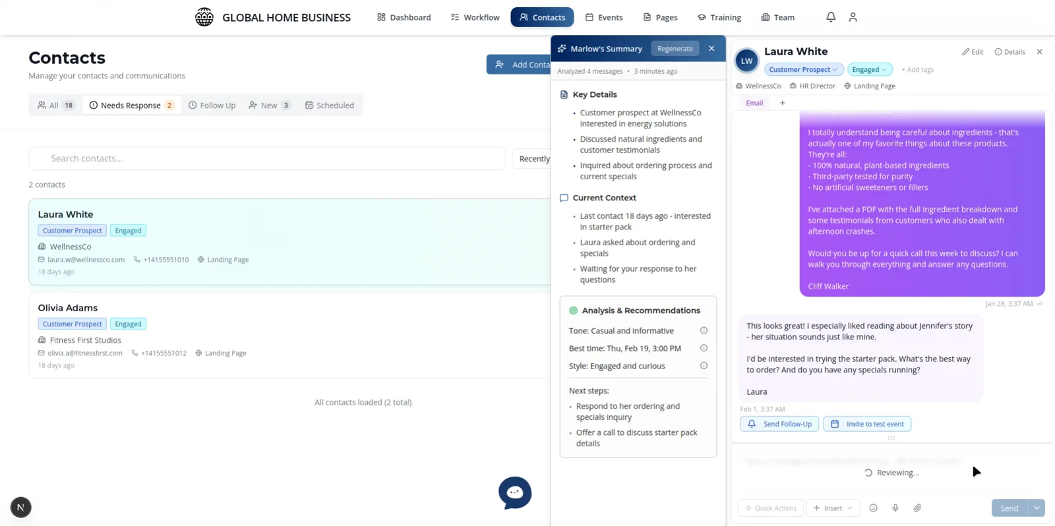Add a new channel tab with plus icon
This screenshot has height=526, width=1055.
pyautogui.click(x=783, y=103)
